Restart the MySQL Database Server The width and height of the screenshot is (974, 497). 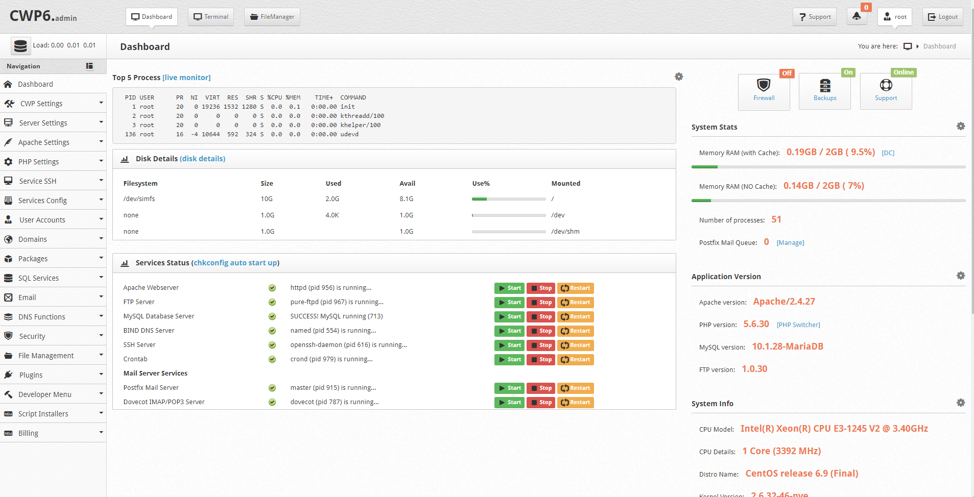tap(575, 317)
